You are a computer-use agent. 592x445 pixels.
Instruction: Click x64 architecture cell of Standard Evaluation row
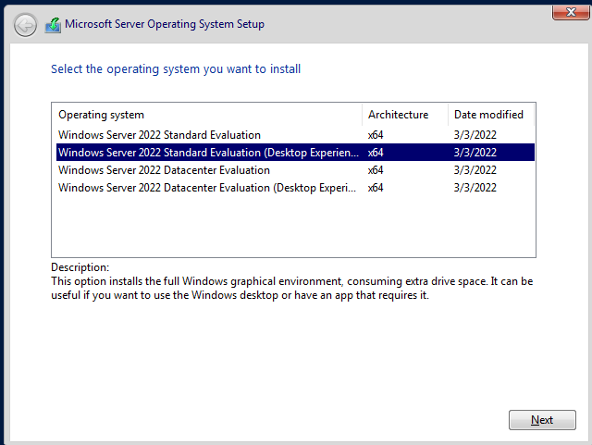pyautogui.click(x=376, y=135)
